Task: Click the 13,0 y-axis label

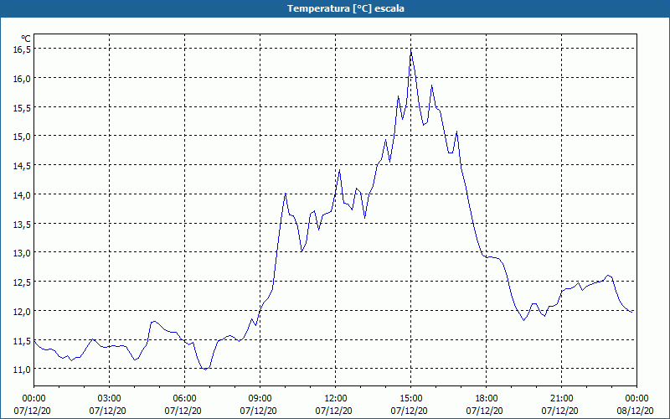Action: click(22, 253)
